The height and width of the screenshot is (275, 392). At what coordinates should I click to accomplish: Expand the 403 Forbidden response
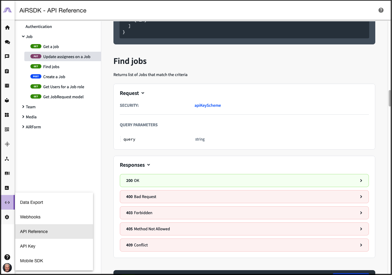coord(244,213)
